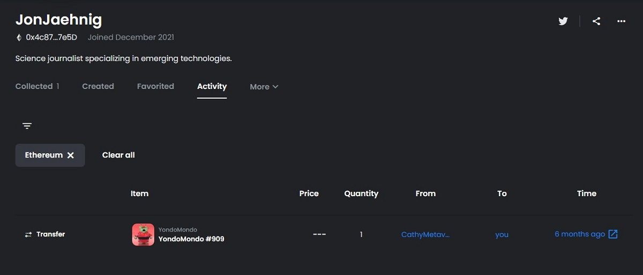This screenshot has height=275, width=643.
Task: Click the share profile icon
Action: pyautogui.click(x=596, y=21)
